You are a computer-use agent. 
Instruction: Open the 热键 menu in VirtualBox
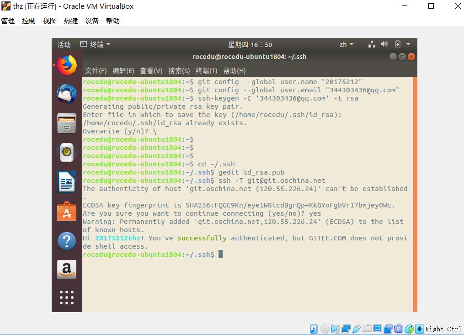click(x=71, y=21)
